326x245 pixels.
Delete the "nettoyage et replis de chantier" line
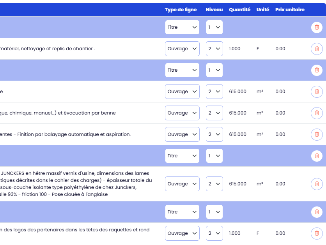(x=316, y=49)
